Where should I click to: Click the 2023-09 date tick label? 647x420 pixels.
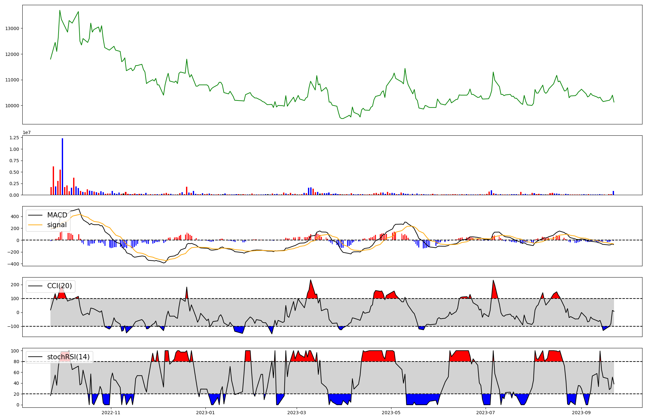[581, 413]
